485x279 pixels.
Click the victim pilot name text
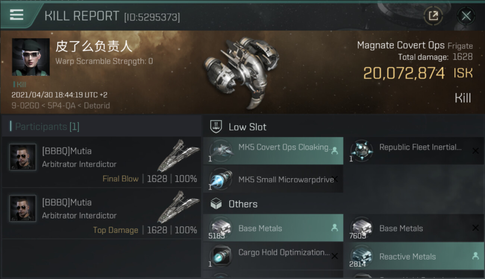click(x=94, y=46)
